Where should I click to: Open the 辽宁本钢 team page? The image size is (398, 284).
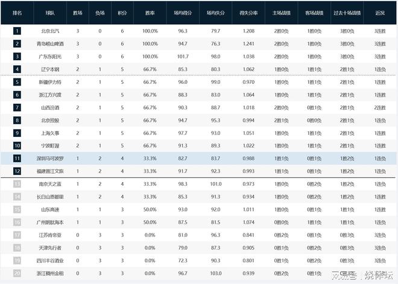(49, 69)
